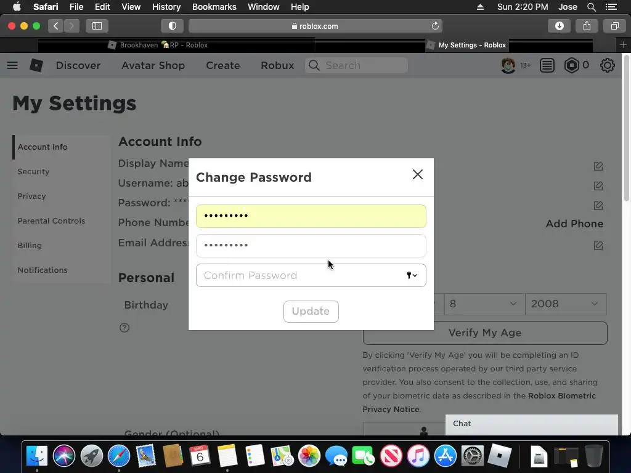The width and height of the screenshot is (631, 473).
Task: Open the Discover page
Action: [x=78, y=65]
